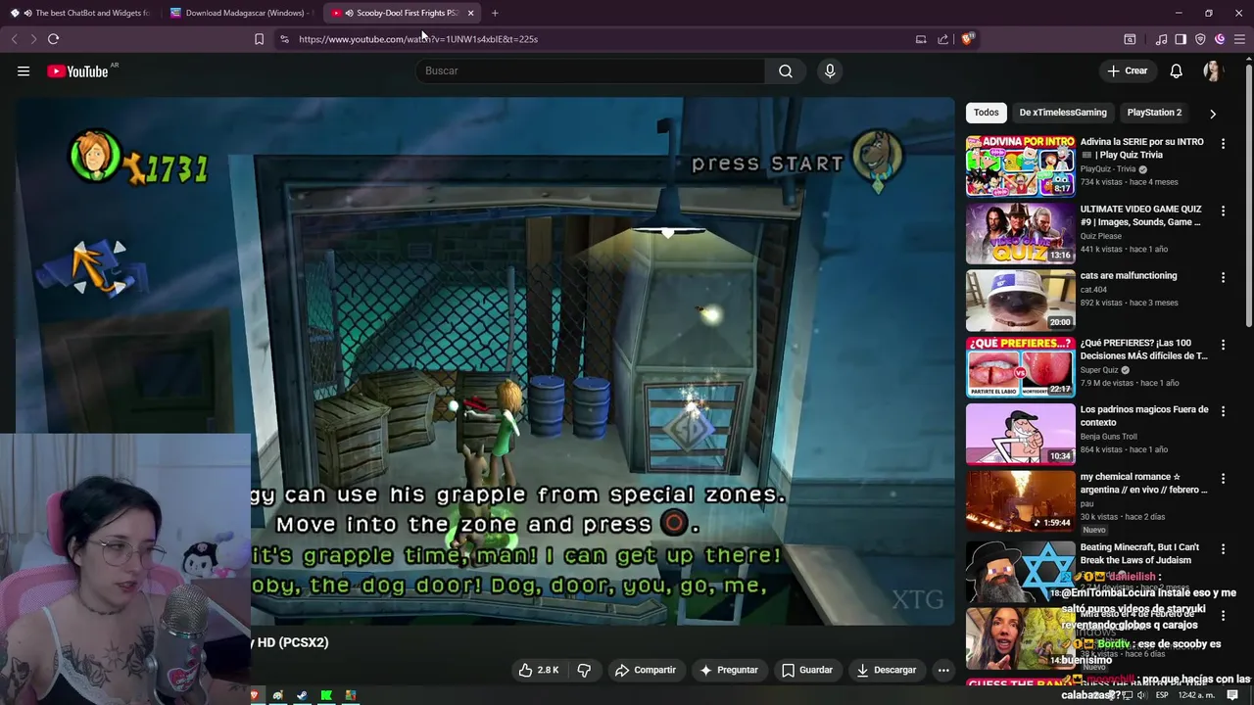
Task: Dislike the video
Action: [x=584, y=670]
